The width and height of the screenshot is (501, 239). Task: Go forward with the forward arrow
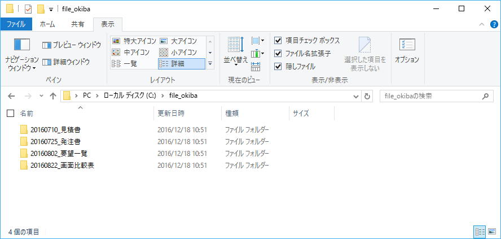pyautogui.click(x=28, y=96)
